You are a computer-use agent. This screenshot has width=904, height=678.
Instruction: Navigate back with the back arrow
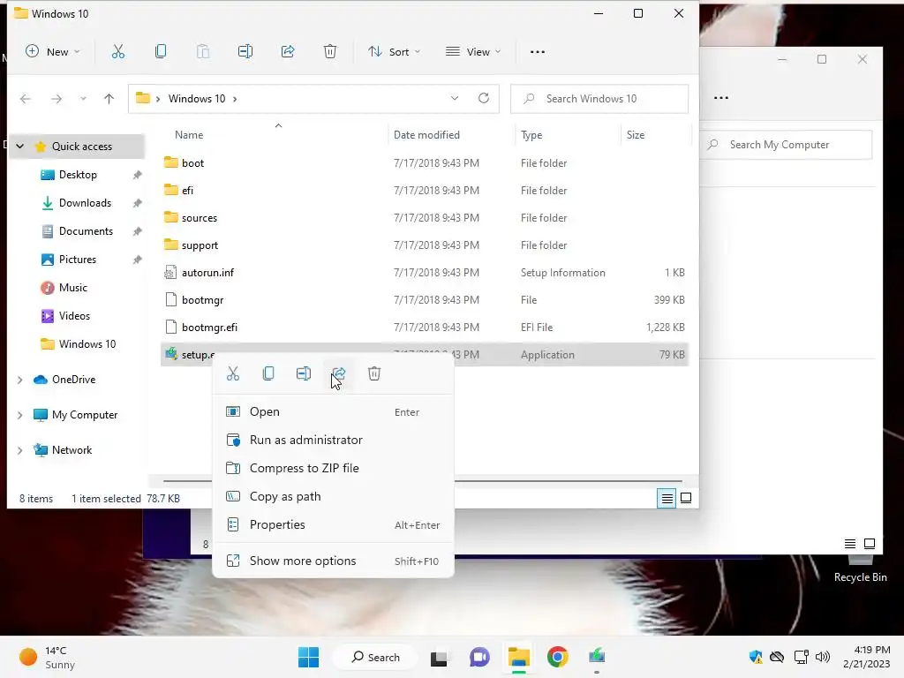click(26, 99)
